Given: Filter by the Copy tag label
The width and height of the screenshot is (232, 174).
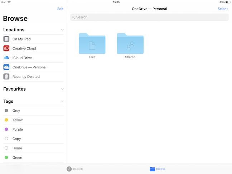Looking at the screenshot, I should (x=16, y=139).
